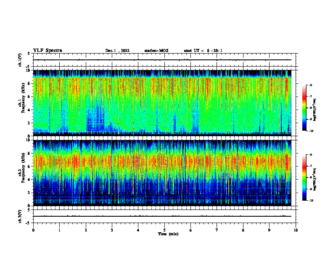Viewport: 333px width, 258px height.
Task: Click time axis tick label "7"
Action: pyautogui.click(x=217, y=230)
